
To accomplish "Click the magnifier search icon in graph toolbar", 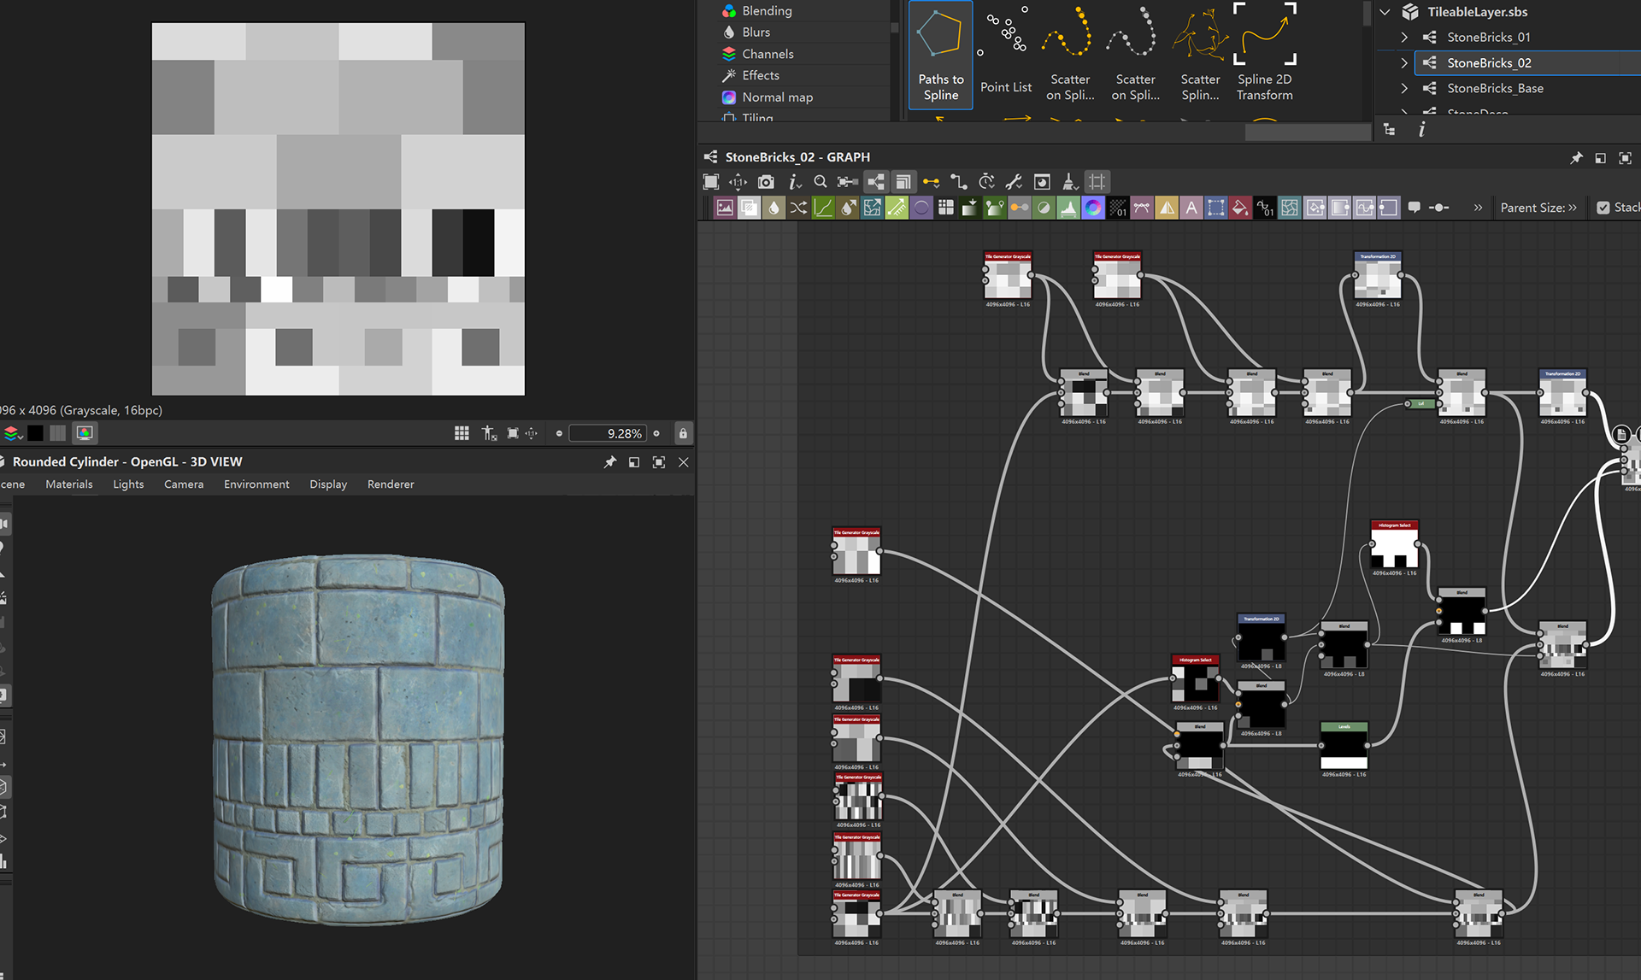I will tap(820, 182).
